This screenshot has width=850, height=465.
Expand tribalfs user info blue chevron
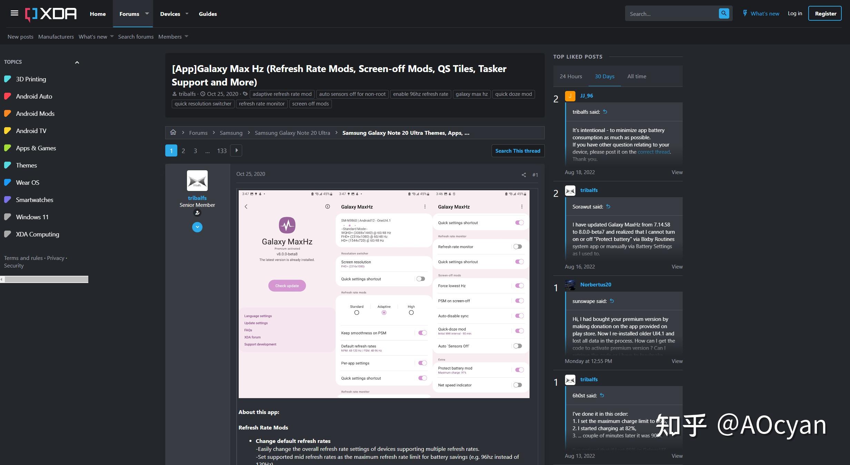tap(197, 227)
